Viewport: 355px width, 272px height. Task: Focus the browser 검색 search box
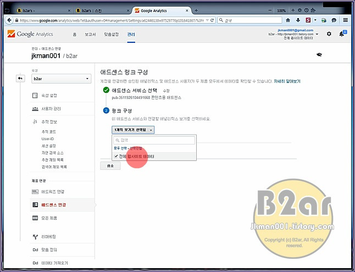point(249,20)
